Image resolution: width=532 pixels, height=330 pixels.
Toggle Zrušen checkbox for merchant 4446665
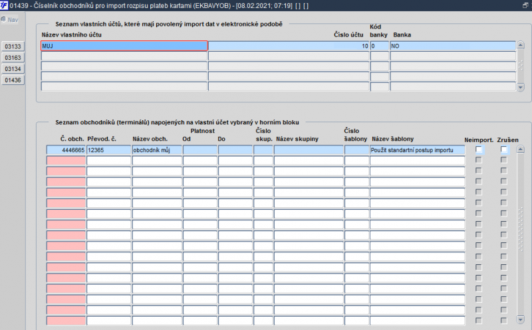[503, 149]
